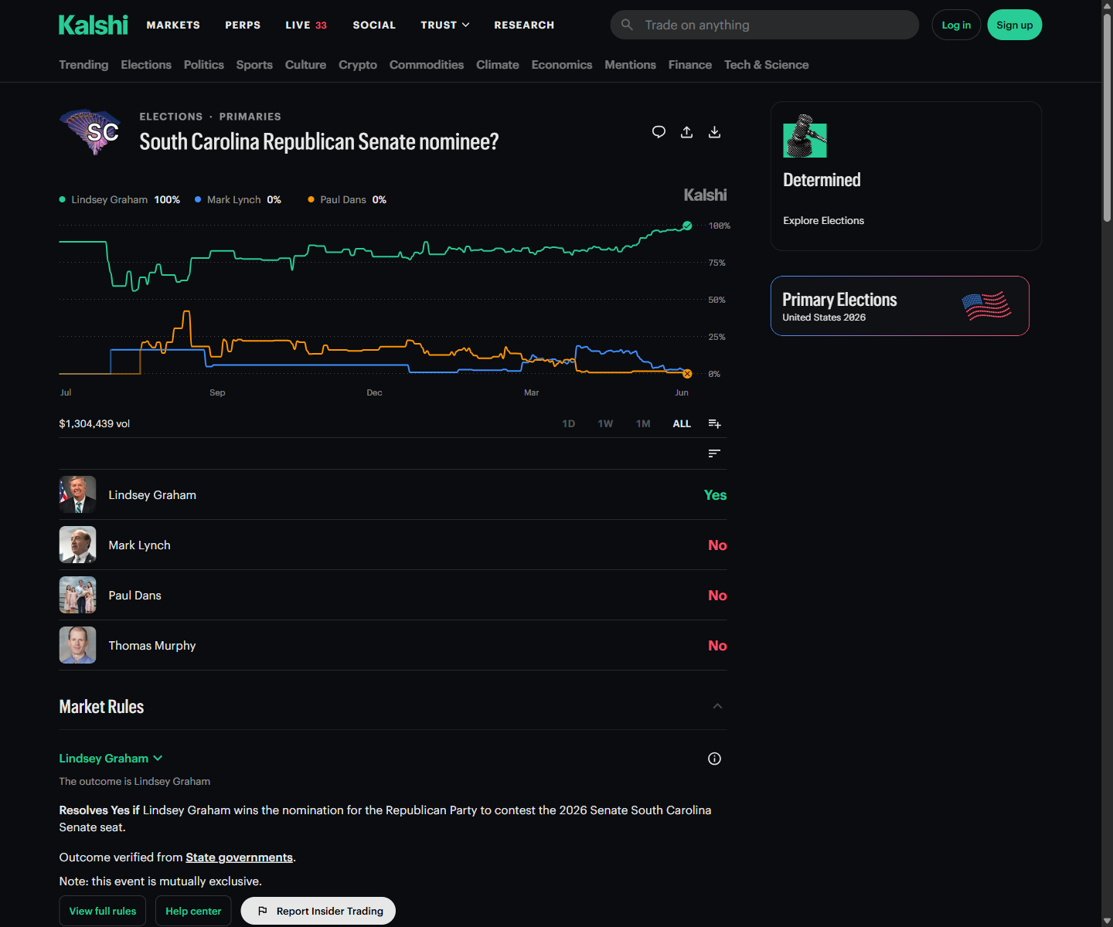Click the info circle icon in Market Rules
This screenshot has width=1113, height=927.
click(x=714, y=759)
